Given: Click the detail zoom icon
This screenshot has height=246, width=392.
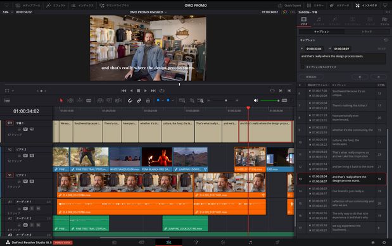Looking at the screenshot, I should tap(192, 101).
